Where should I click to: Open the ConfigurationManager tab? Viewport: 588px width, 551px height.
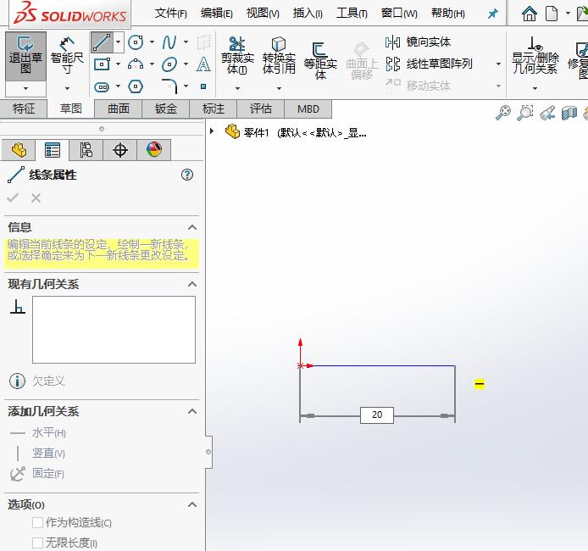pyautogui.click(x=86, y=150)
